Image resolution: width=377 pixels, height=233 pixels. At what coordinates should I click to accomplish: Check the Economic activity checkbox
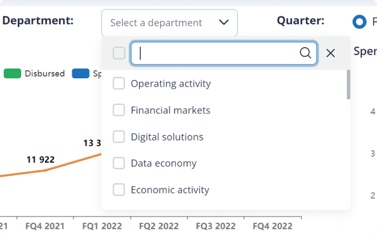click(119, 190)
